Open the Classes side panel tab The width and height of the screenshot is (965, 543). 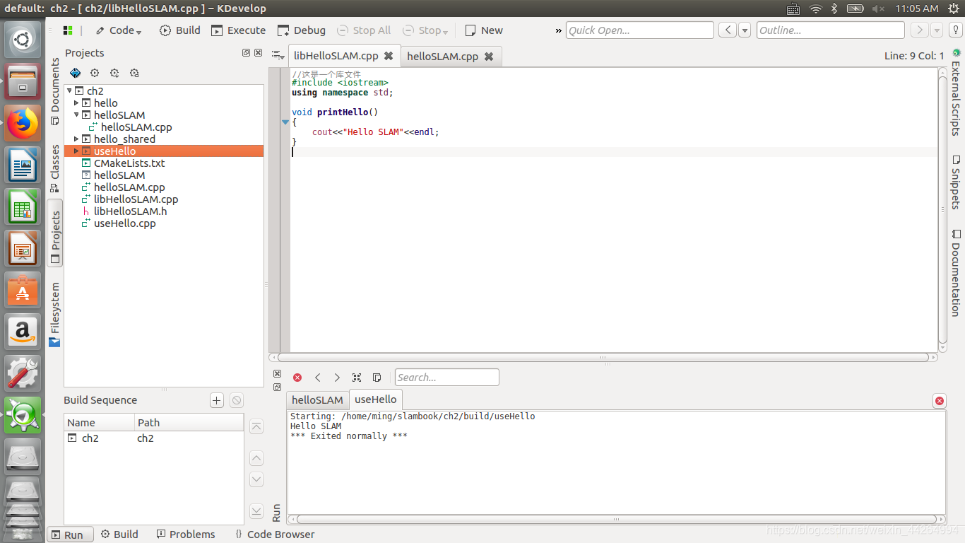[x=55, y=168]
